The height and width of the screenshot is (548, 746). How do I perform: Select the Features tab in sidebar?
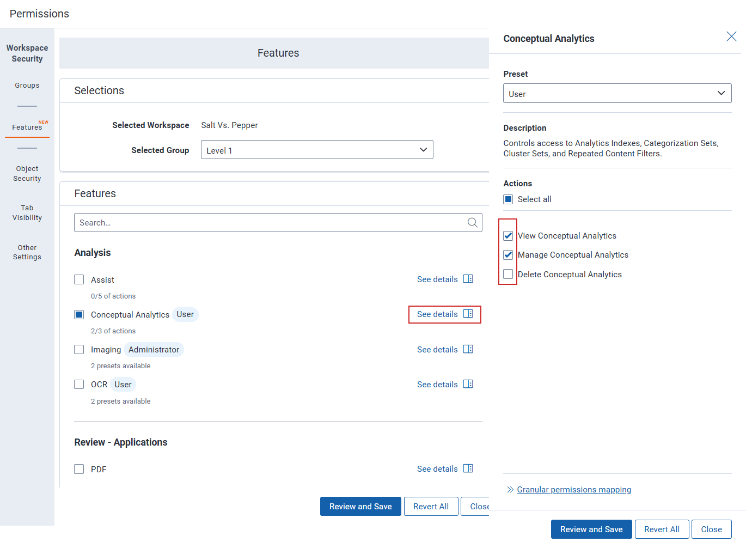click(x=27, y=127)
